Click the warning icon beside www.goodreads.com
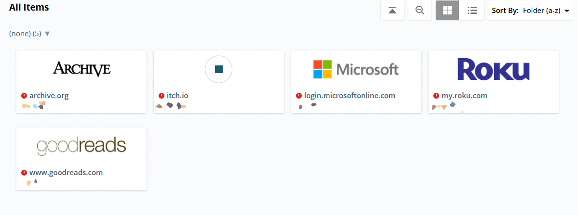 pyautogui.click(x=24, y=173)
